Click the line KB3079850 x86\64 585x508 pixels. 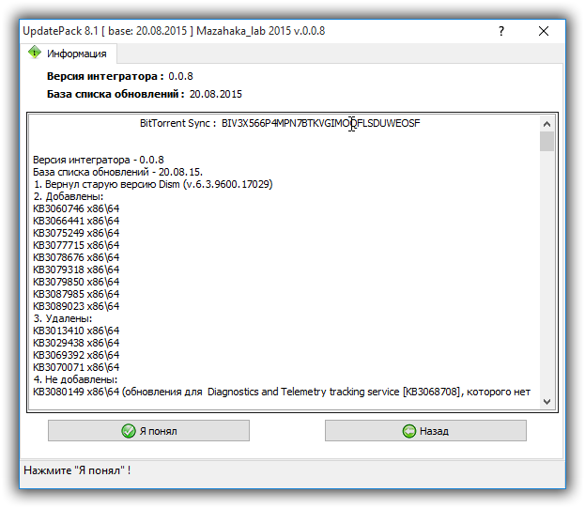pos(76,282)
